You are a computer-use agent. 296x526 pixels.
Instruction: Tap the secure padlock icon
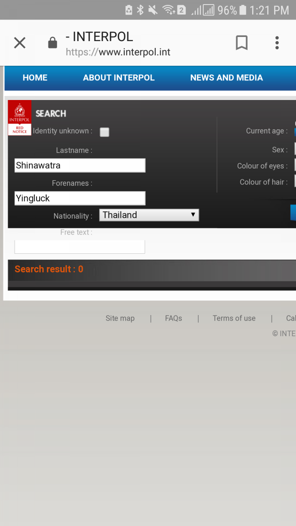click(x=53, y=43)
